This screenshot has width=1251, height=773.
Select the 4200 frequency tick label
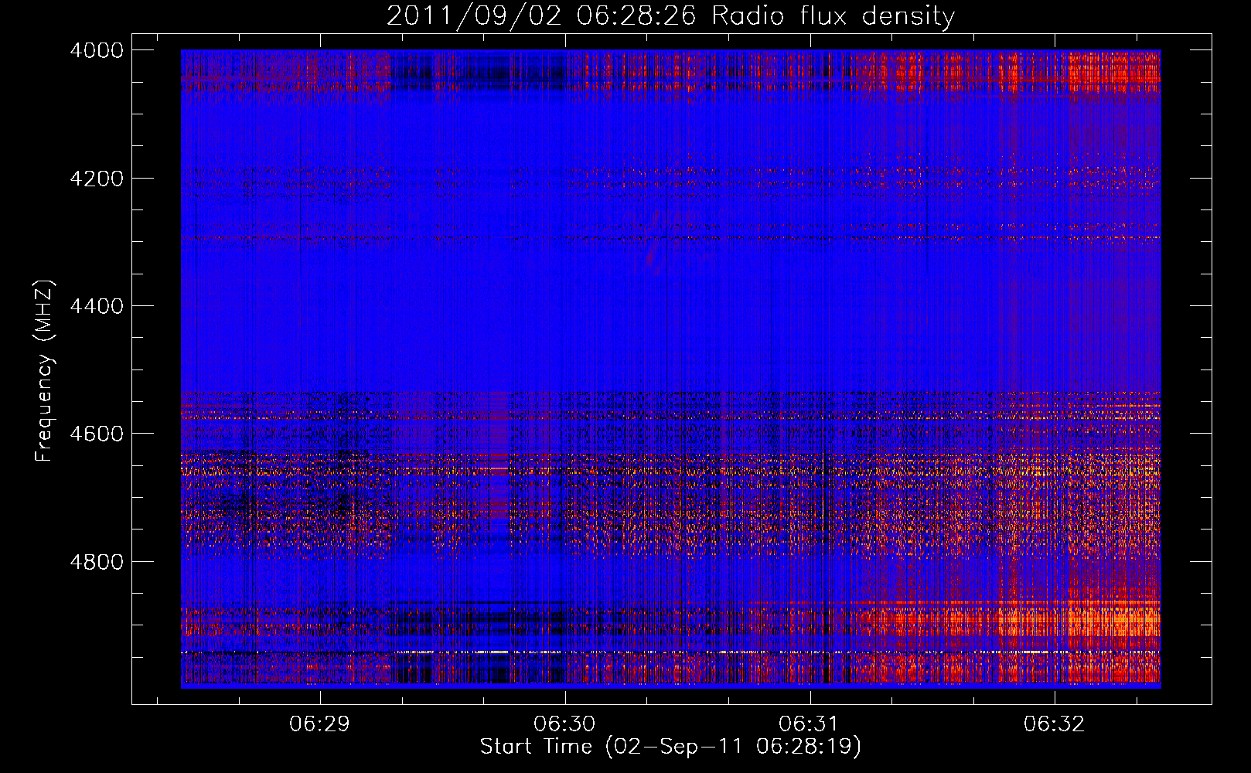tap(97, 179)
